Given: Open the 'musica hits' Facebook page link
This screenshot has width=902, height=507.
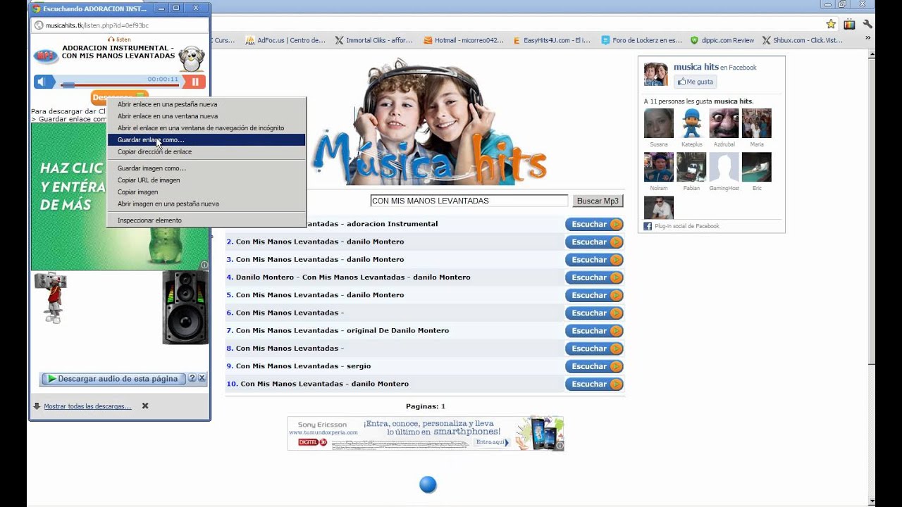Looking at the screenshot, I should [x=696, y=67].
